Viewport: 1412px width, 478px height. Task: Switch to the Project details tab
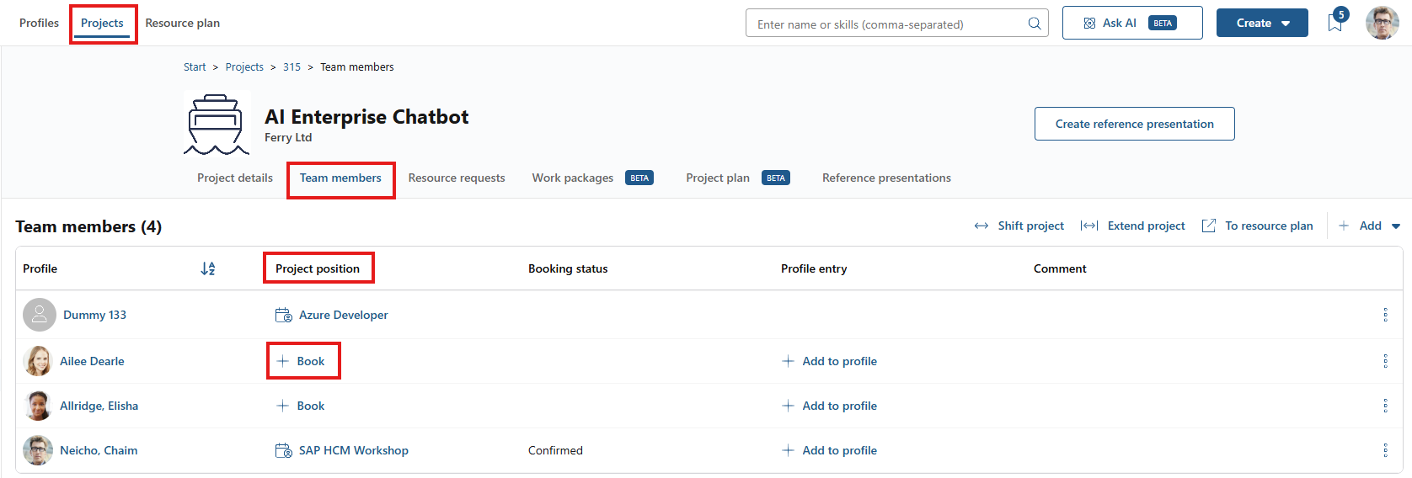[235, 178]
